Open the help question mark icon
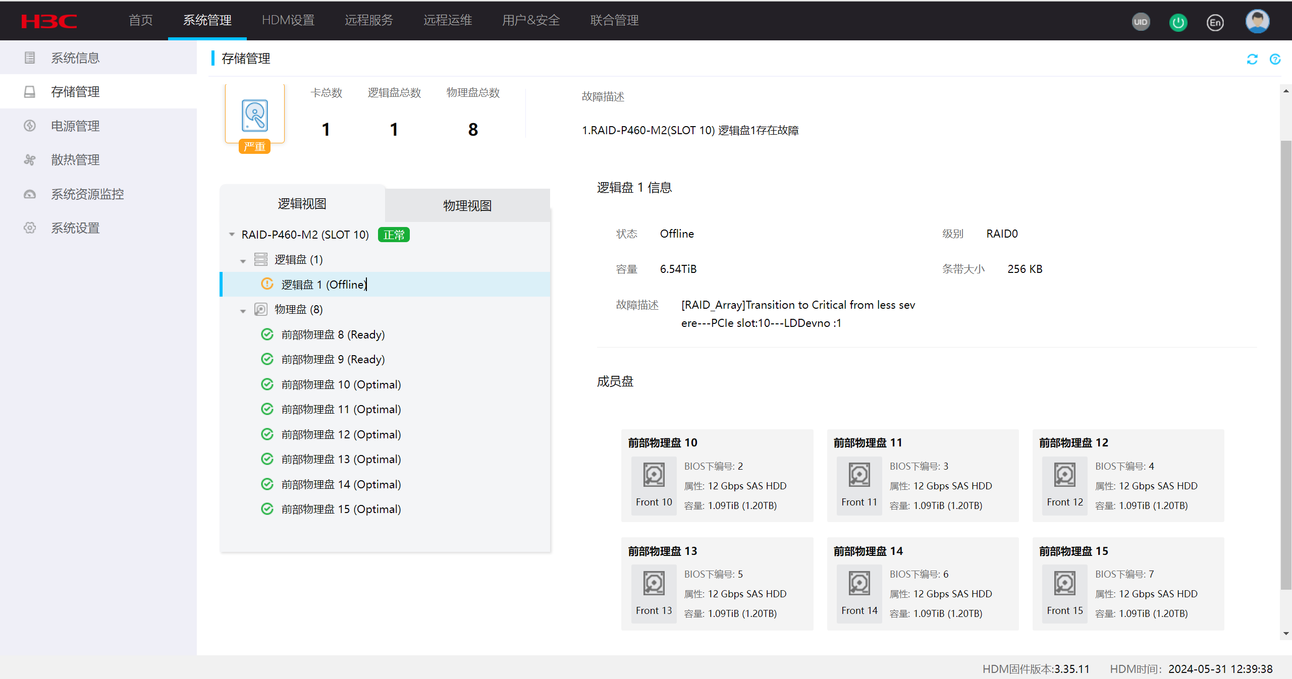1292x679 pixels. point(1275,59)
